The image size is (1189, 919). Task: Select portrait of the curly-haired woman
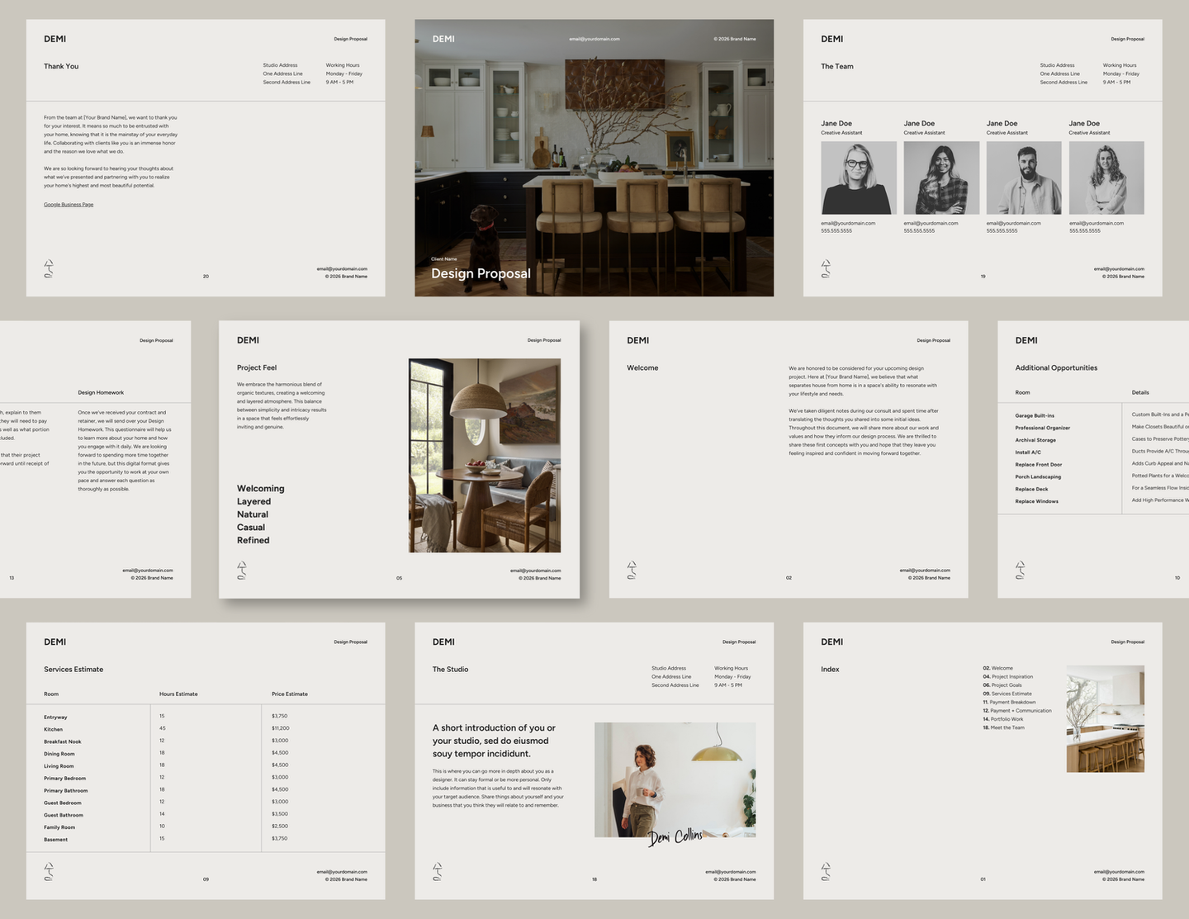point(1106,178)
